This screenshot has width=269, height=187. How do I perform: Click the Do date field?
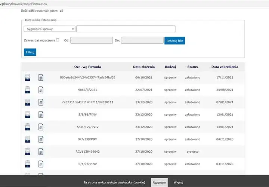(142, 40)
